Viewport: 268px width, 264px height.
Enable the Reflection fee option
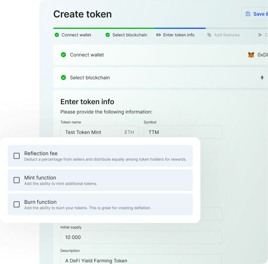point(17,156)
